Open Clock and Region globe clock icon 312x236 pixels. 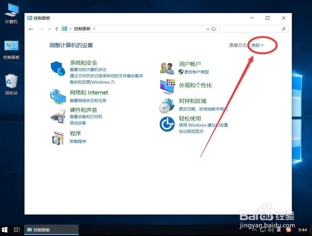(167, 106)
